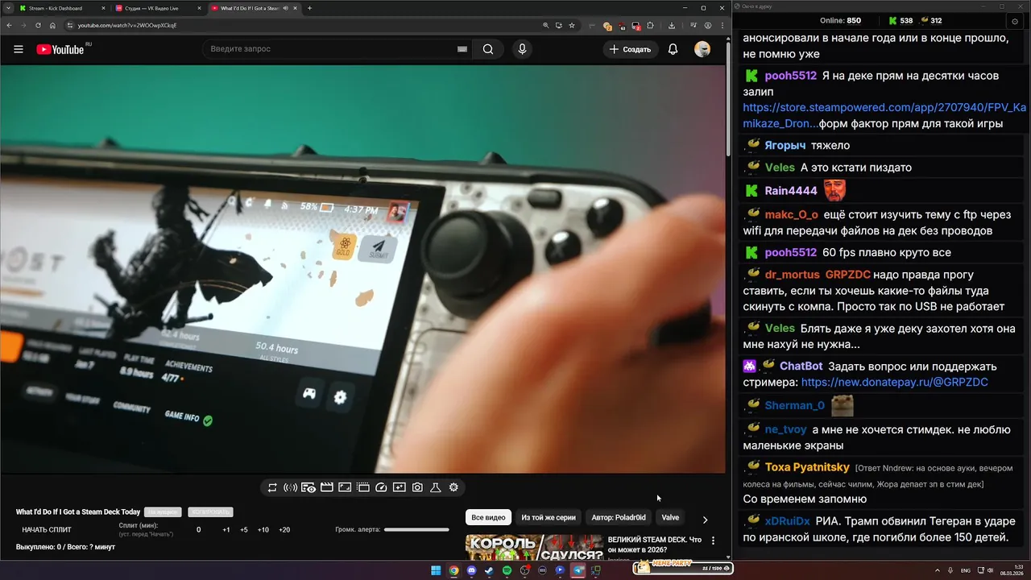Click the broadcast waves icon in video toolbar
The height and width of the screenshot is (580, 1031).
pos(291,487)
